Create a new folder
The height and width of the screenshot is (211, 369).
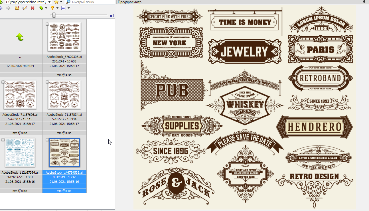(17, 8)
